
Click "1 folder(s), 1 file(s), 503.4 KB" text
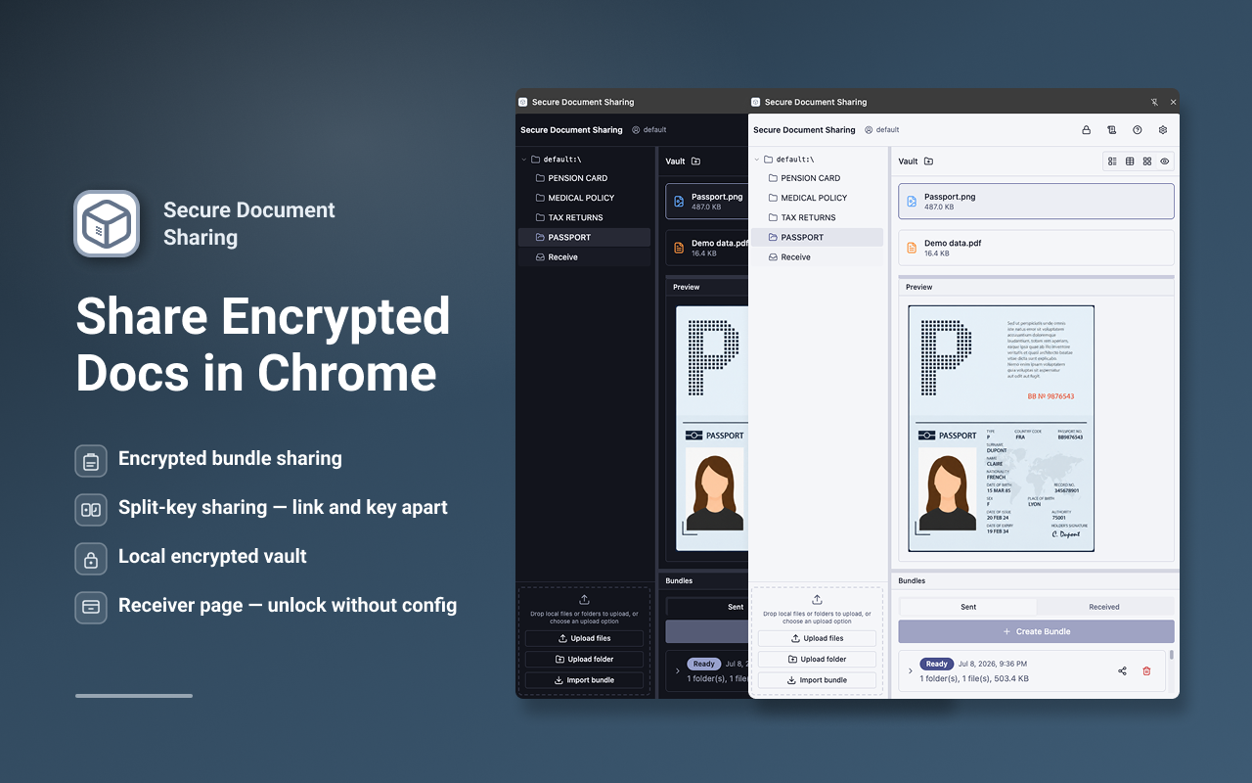click(x=973, y=678)
